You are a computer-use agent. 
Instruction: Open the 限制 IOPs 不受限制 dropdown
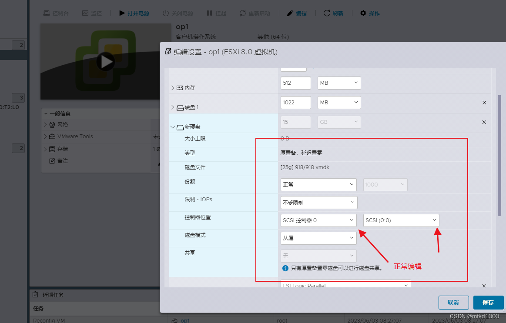point(319,203)
